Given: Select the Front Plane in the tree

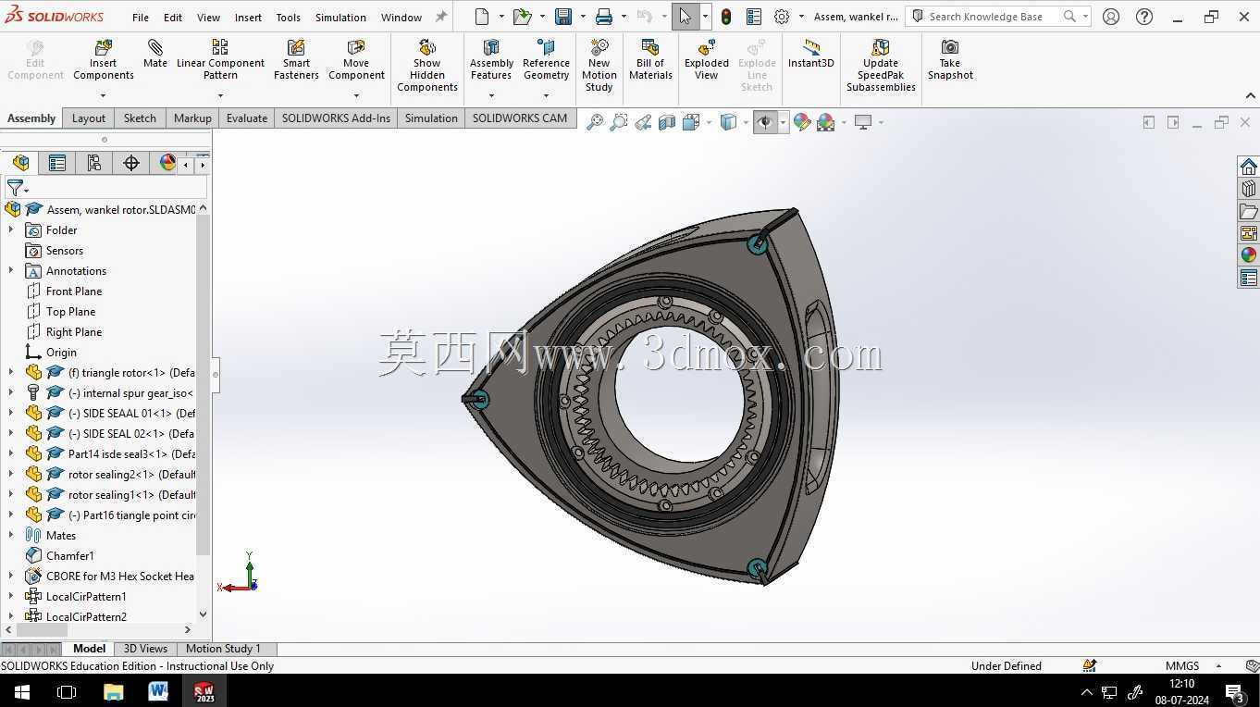Looking at the screenshot, I should click(74, 291).
